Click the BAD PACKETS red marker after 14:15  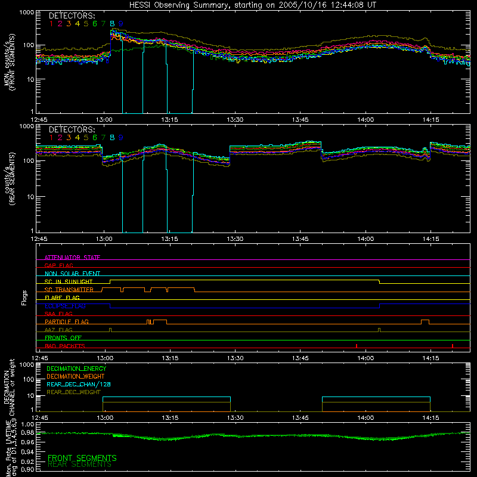click(x=453, y=346)
